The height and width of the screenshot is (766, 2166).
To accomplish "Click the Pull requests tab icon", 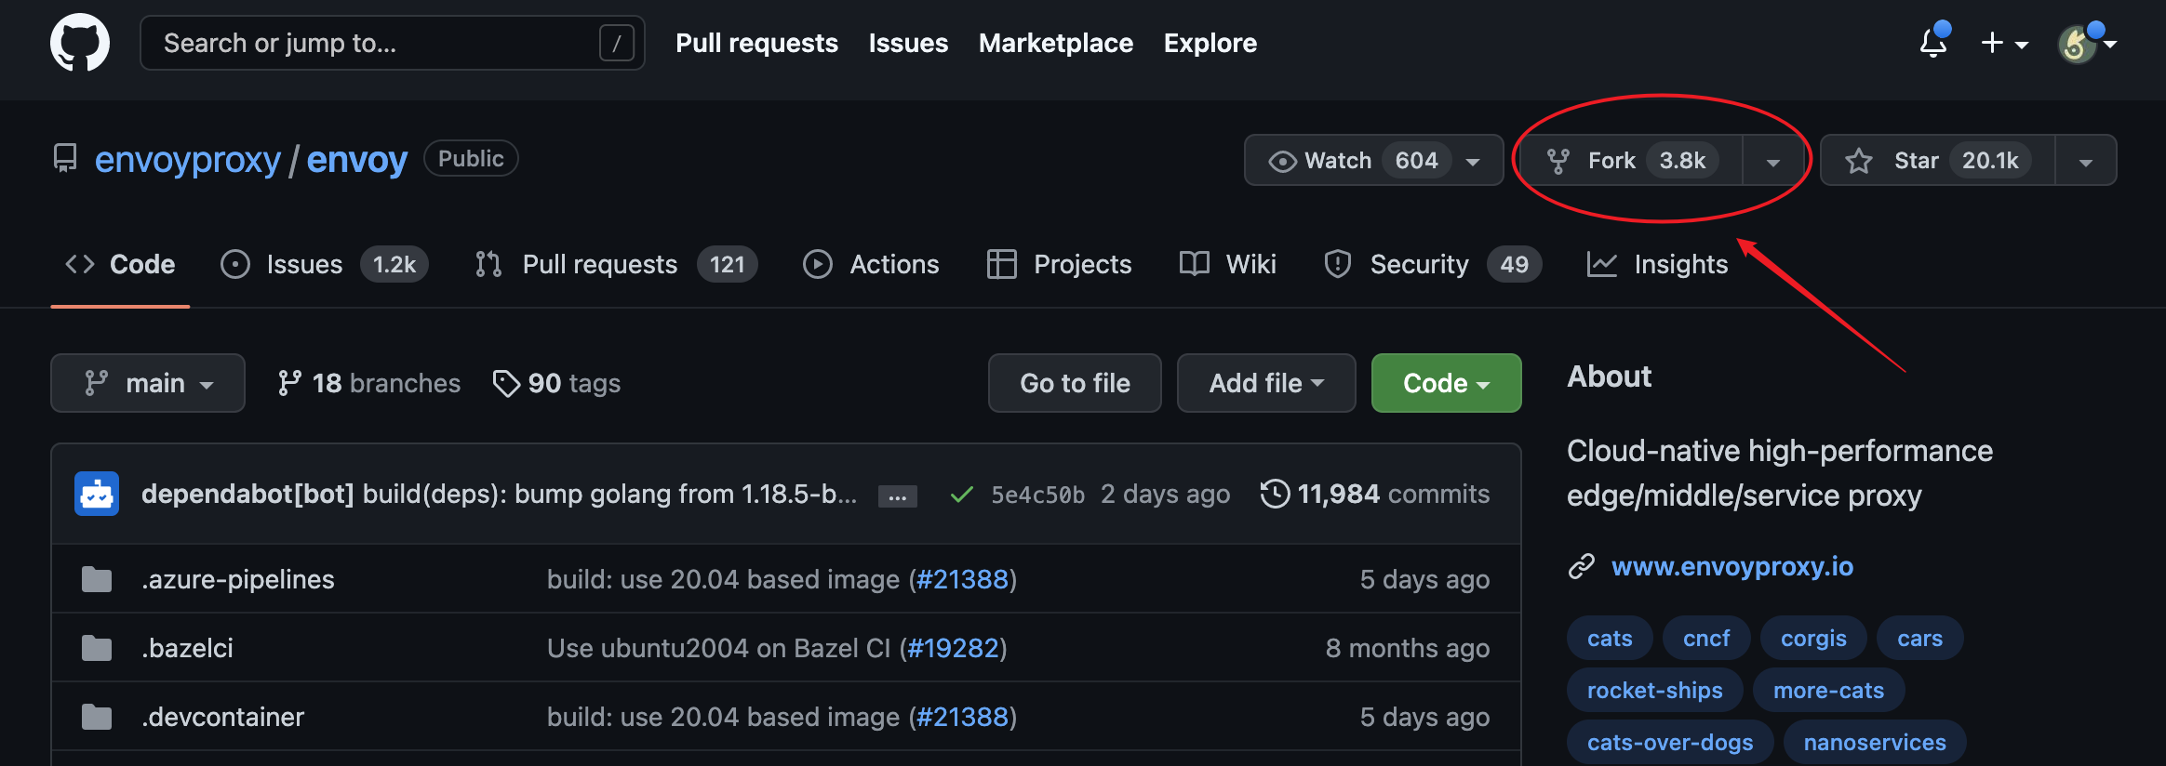I will click(488, 264).
